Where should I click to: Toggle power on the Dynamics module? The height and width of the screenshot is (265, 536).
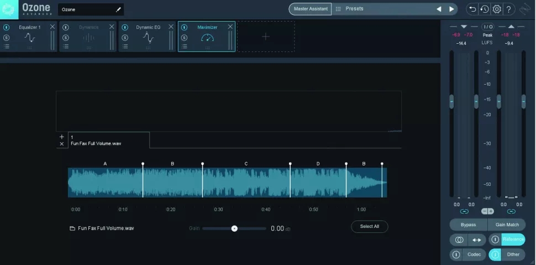[x=66, y=27]
